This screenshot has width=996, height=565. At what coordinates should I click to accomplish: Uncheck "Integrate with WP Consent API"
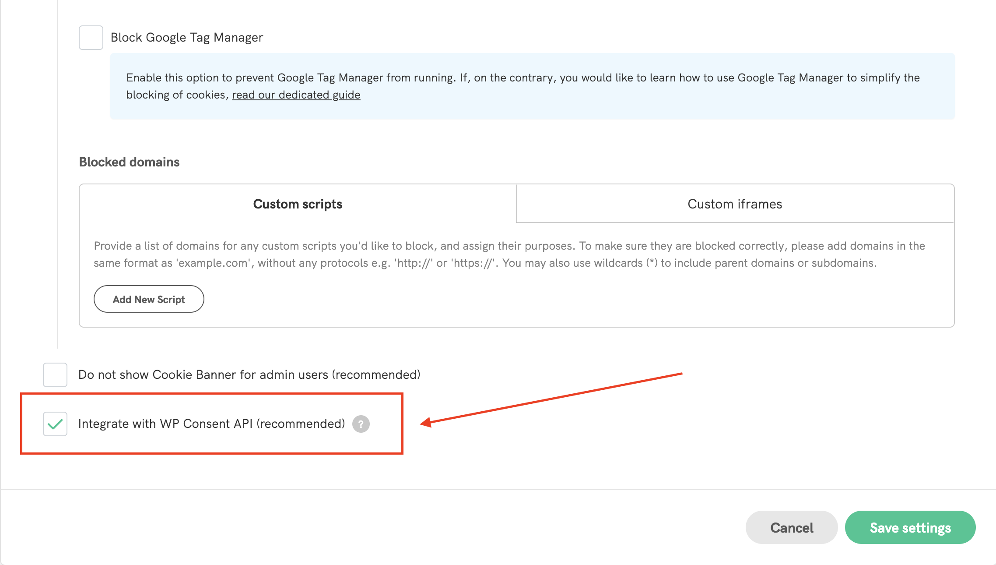(55, 424)
